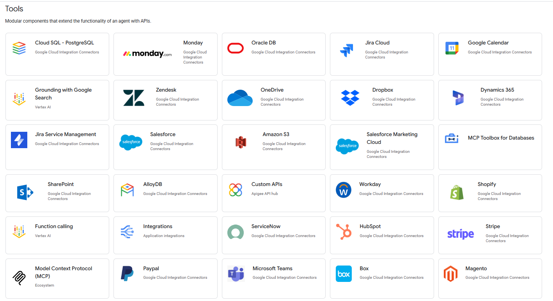Screen dimensions: 553x301
Task: Choose the Stripe title text
Action: tap(493, 227)
